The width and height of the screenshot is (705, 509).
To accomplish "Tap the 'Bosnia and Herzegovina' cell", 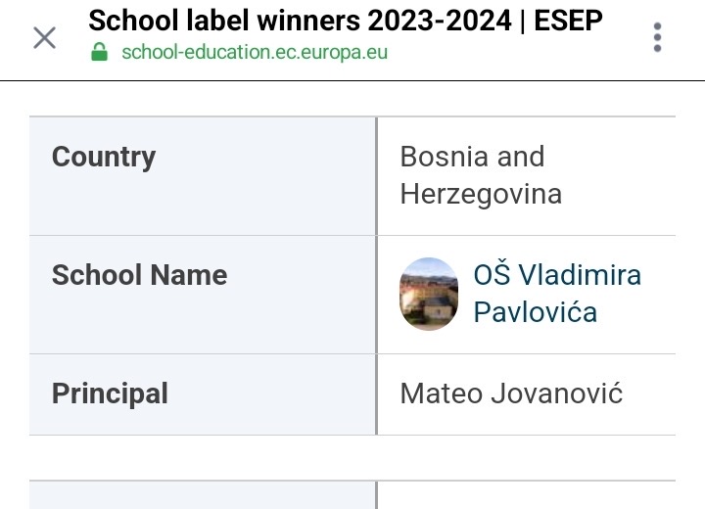I will pyautogui.click(x=527, y=176).
